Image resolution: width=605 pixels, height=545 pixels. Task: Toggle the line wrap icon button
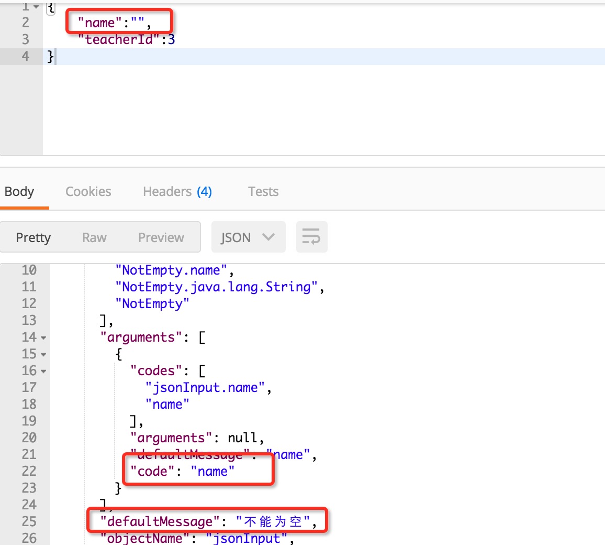[x=311, y=237]
